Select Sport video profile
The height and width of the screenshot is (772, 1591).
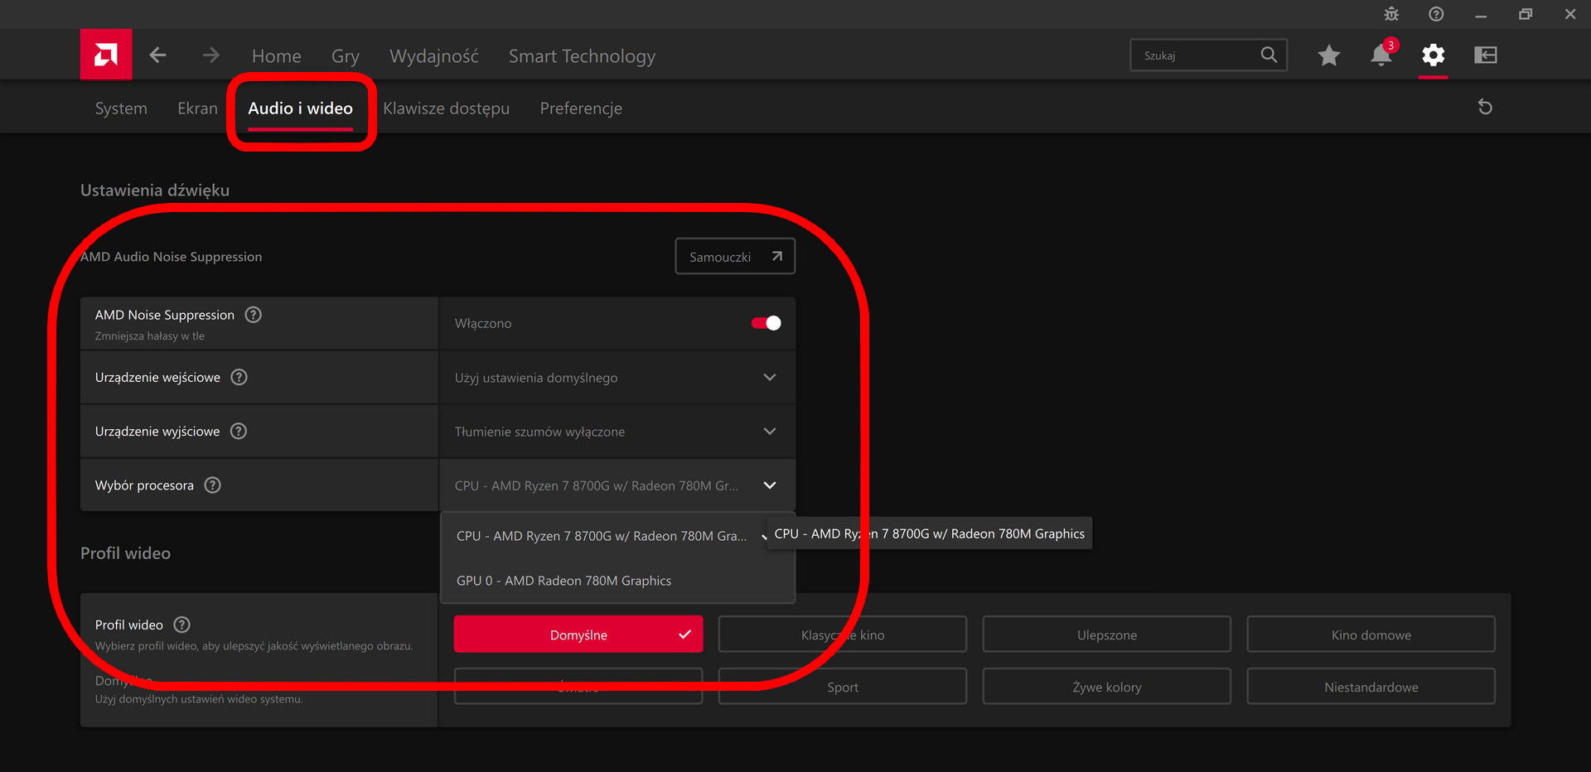pyautogui.click(x=843, y=687)
